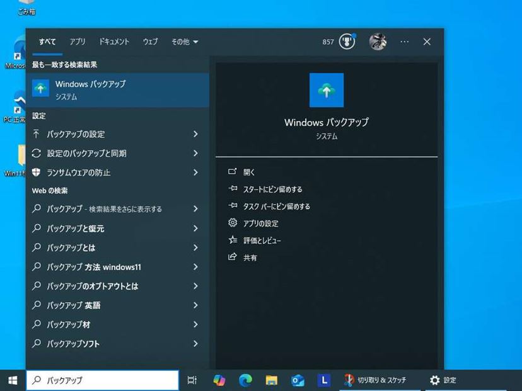Click the Microsoft Rewards points icon

(345, 42)
